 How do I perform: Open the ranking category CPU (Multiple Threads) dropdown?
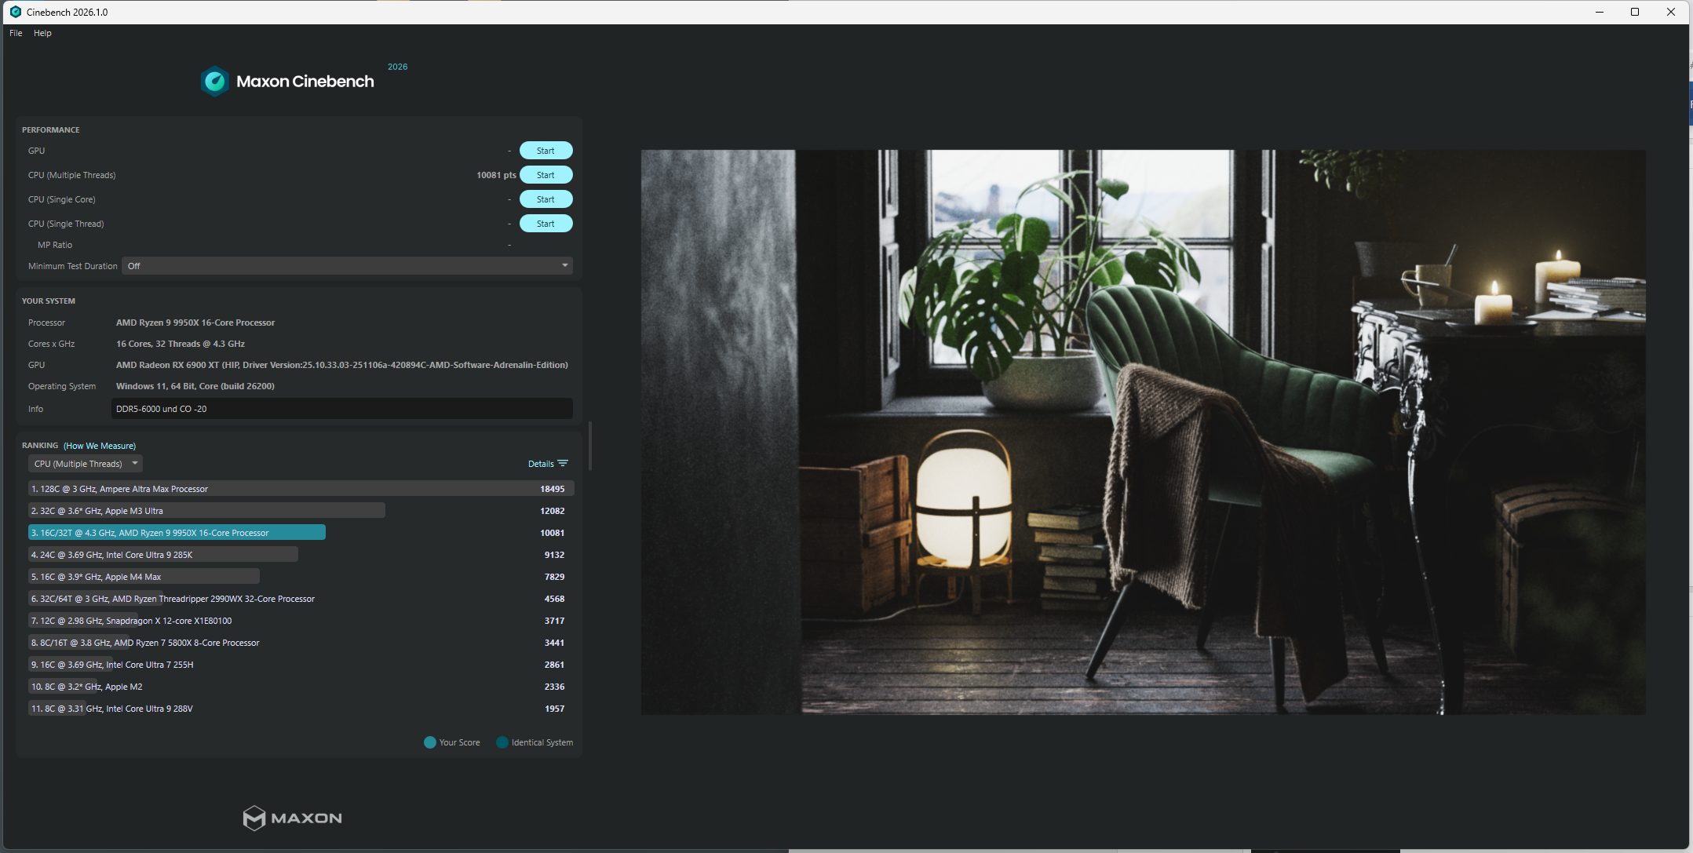85,464
